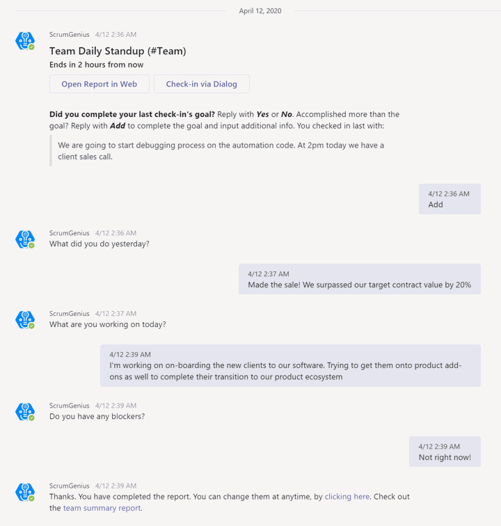Start Check-in via Dialog
501x526 pixels.
click(202, 84)
